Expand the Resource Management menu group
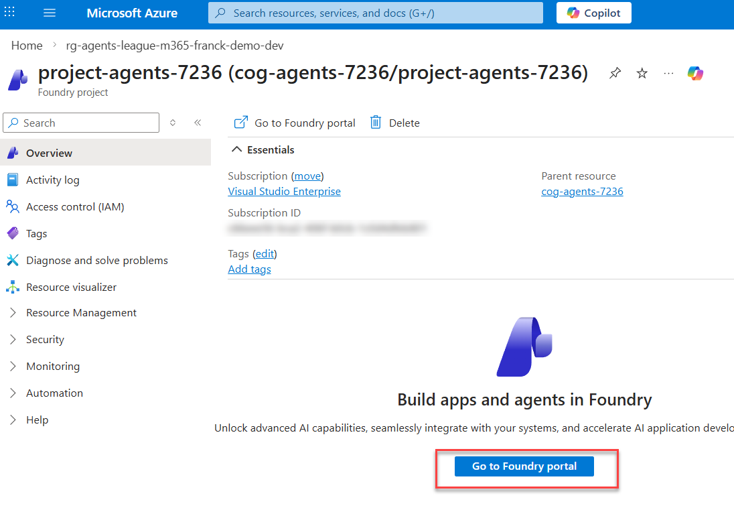 coord(80,313)
